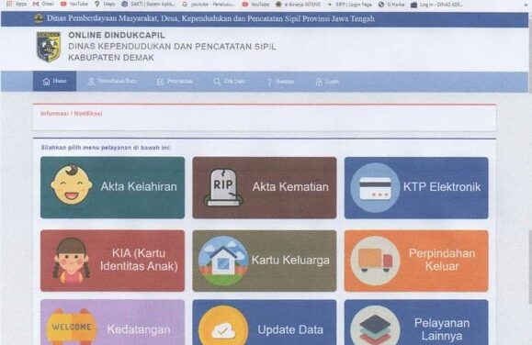Click the Dinas Pemberdayaan Masyarakat banner text
The height and width of the screenshot is (345, 532).
pos(210,18)
